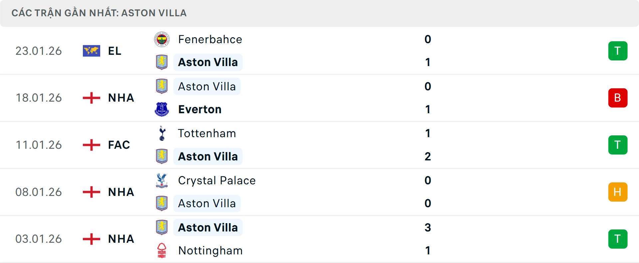Click the Aston Villa crest next to Everton match
Image resolution: width=639 pixels, height=263 pixels.
pos(162,86)
